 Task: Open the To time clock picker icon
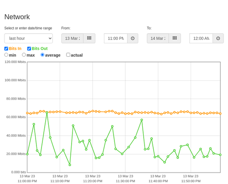click(218, 38)
